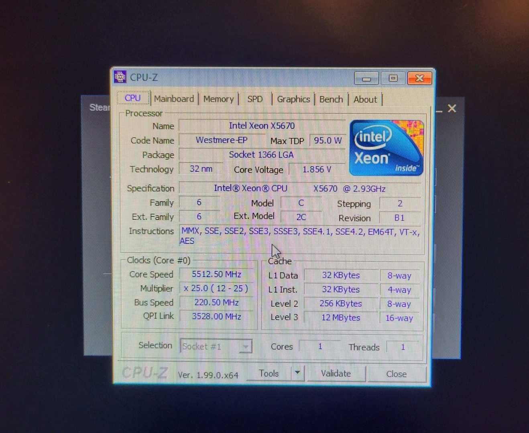The height and width of the screenshot is (433, 529).
Task: Minimize the CPU-Z window
Action: click(x=366, y=78)
